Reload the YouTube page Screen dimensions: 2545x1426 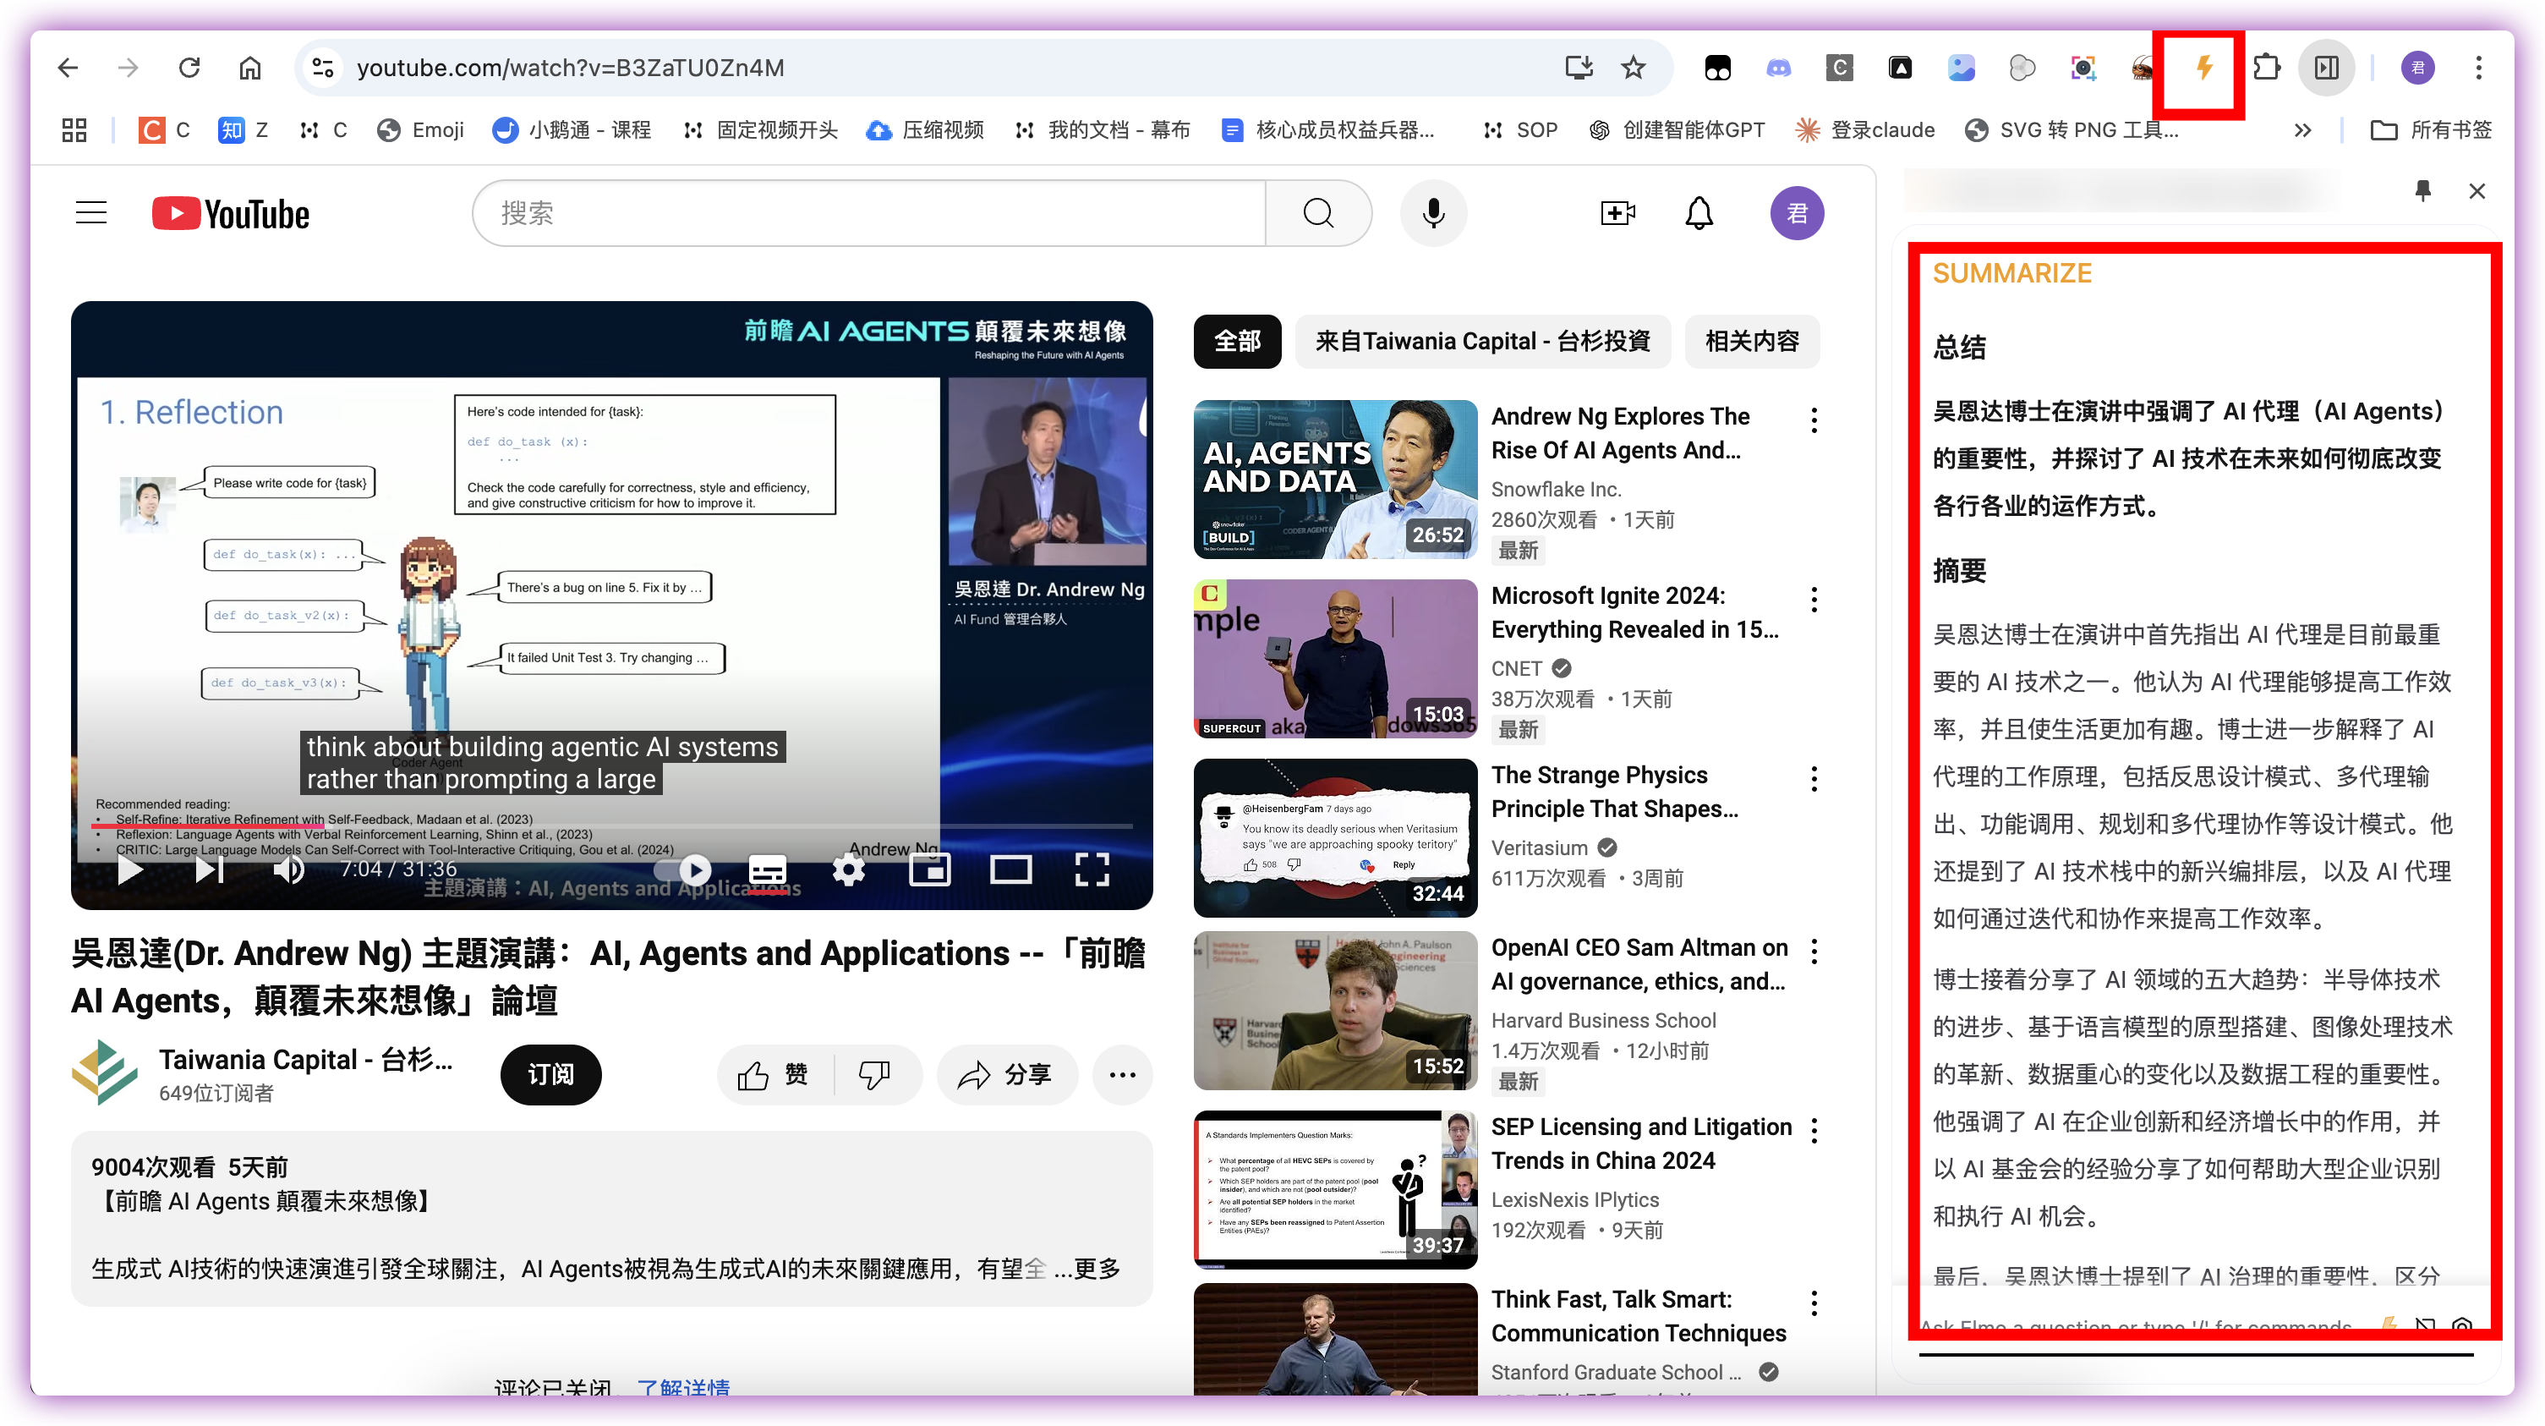coord(189,67)
